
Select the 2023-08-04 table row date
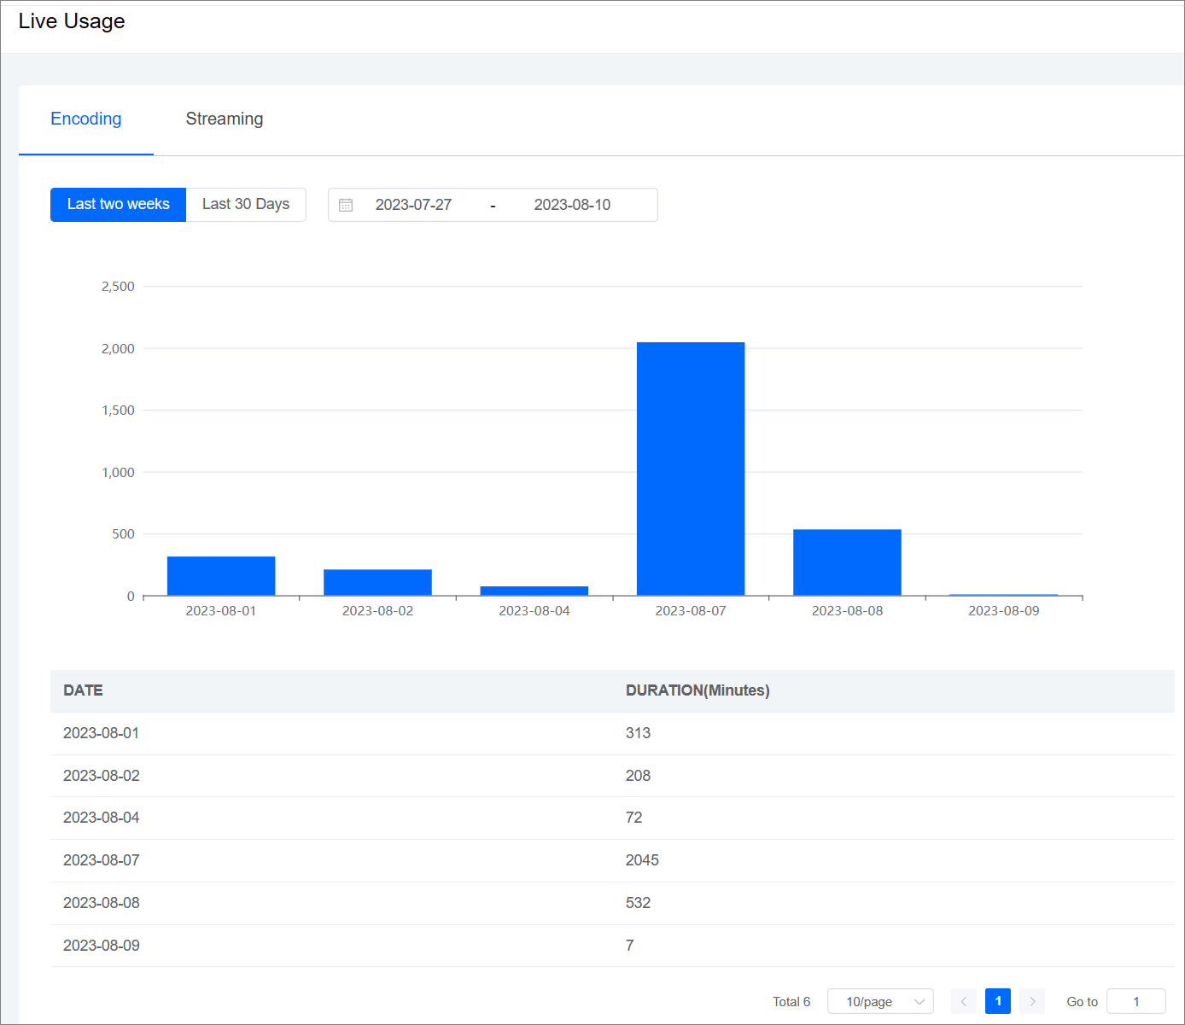click(101, 818)
